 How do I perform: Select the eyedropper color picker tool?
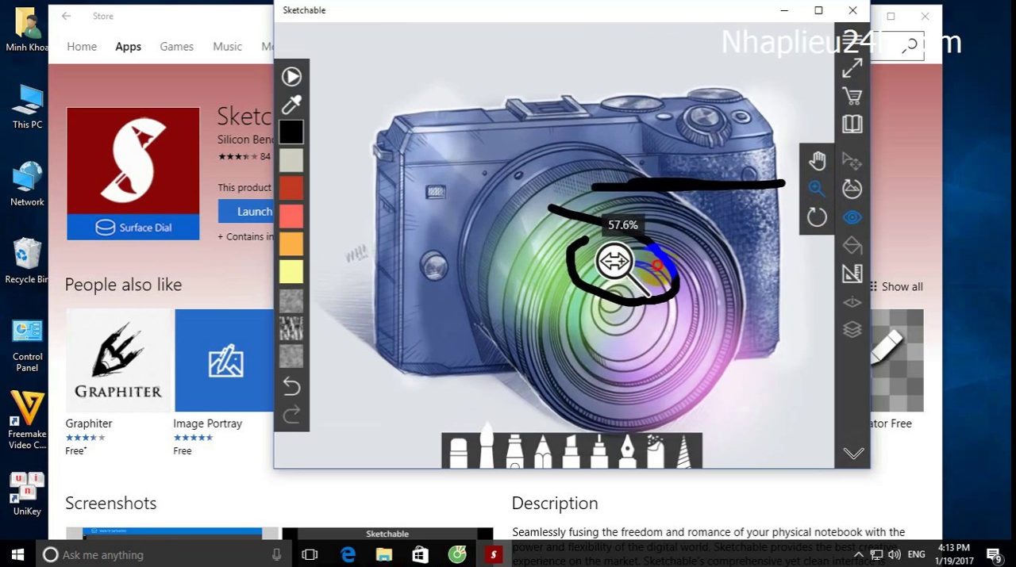click(291, 105)
